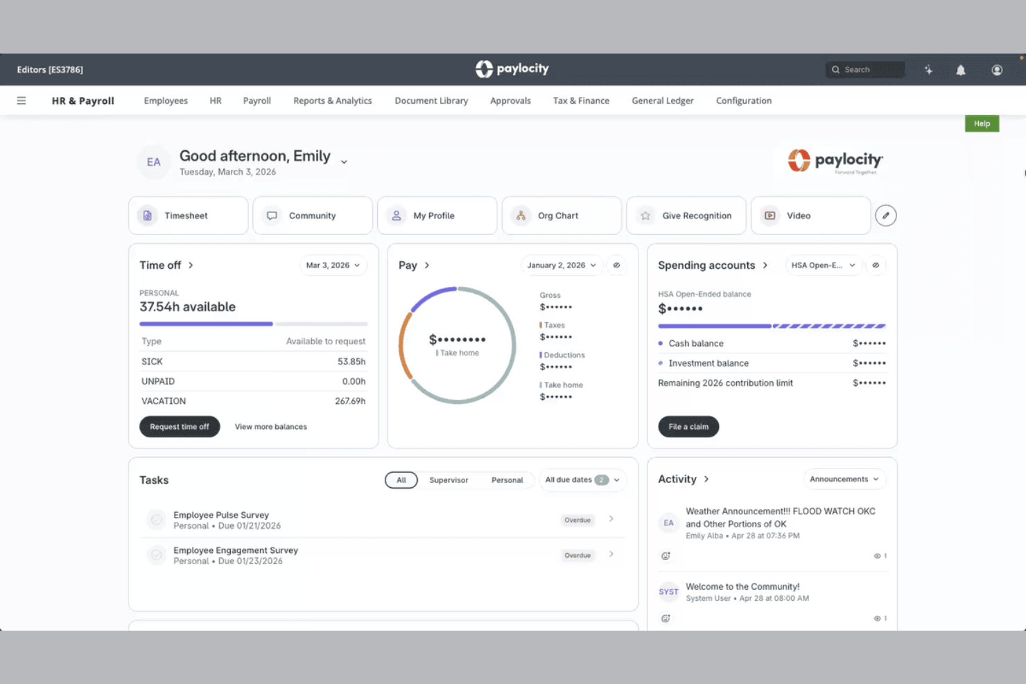Image resolution: width=1026 pixels, height=684 pixels.
Task: Open the Pay details chevron
Action: coord(427,265)
